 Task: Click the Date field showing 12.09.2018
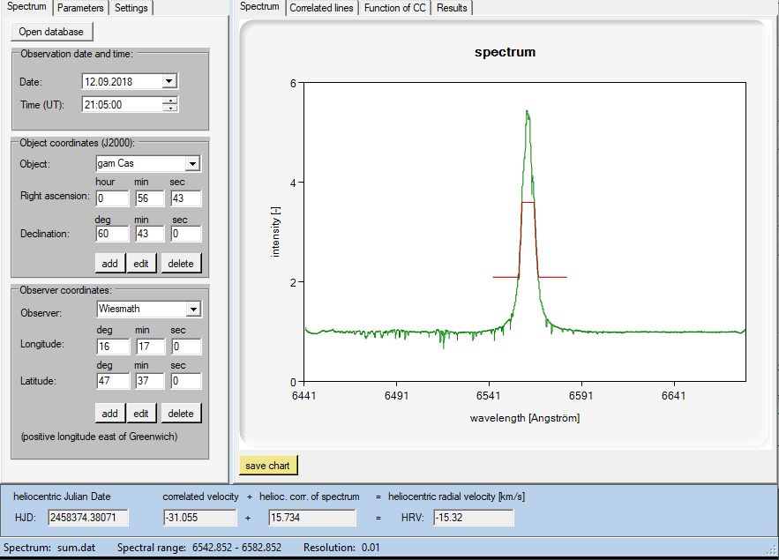[x=122, y=81]
